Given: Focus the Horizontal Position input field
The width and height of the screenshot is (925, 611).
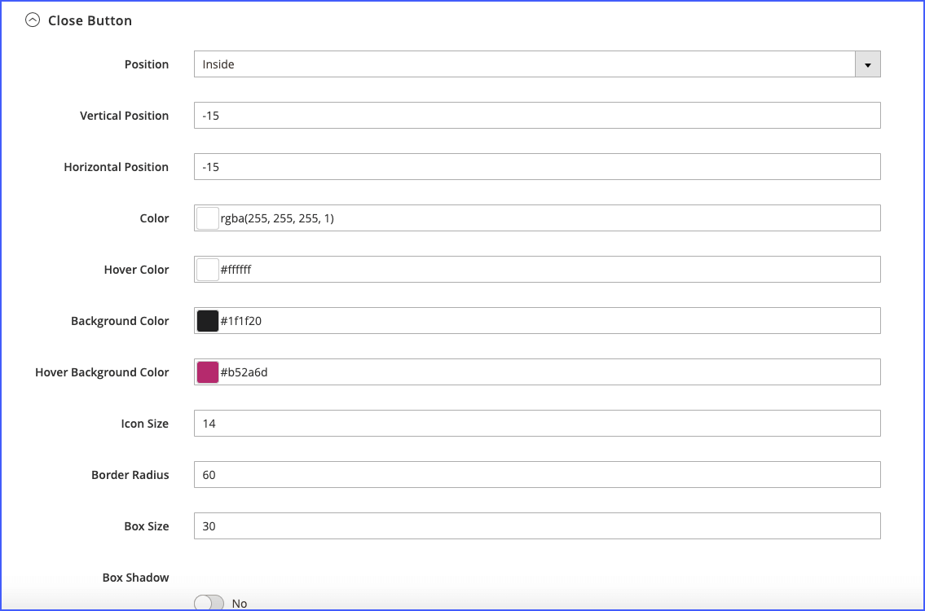Looking at the screenshot, I should coord(536,167).
